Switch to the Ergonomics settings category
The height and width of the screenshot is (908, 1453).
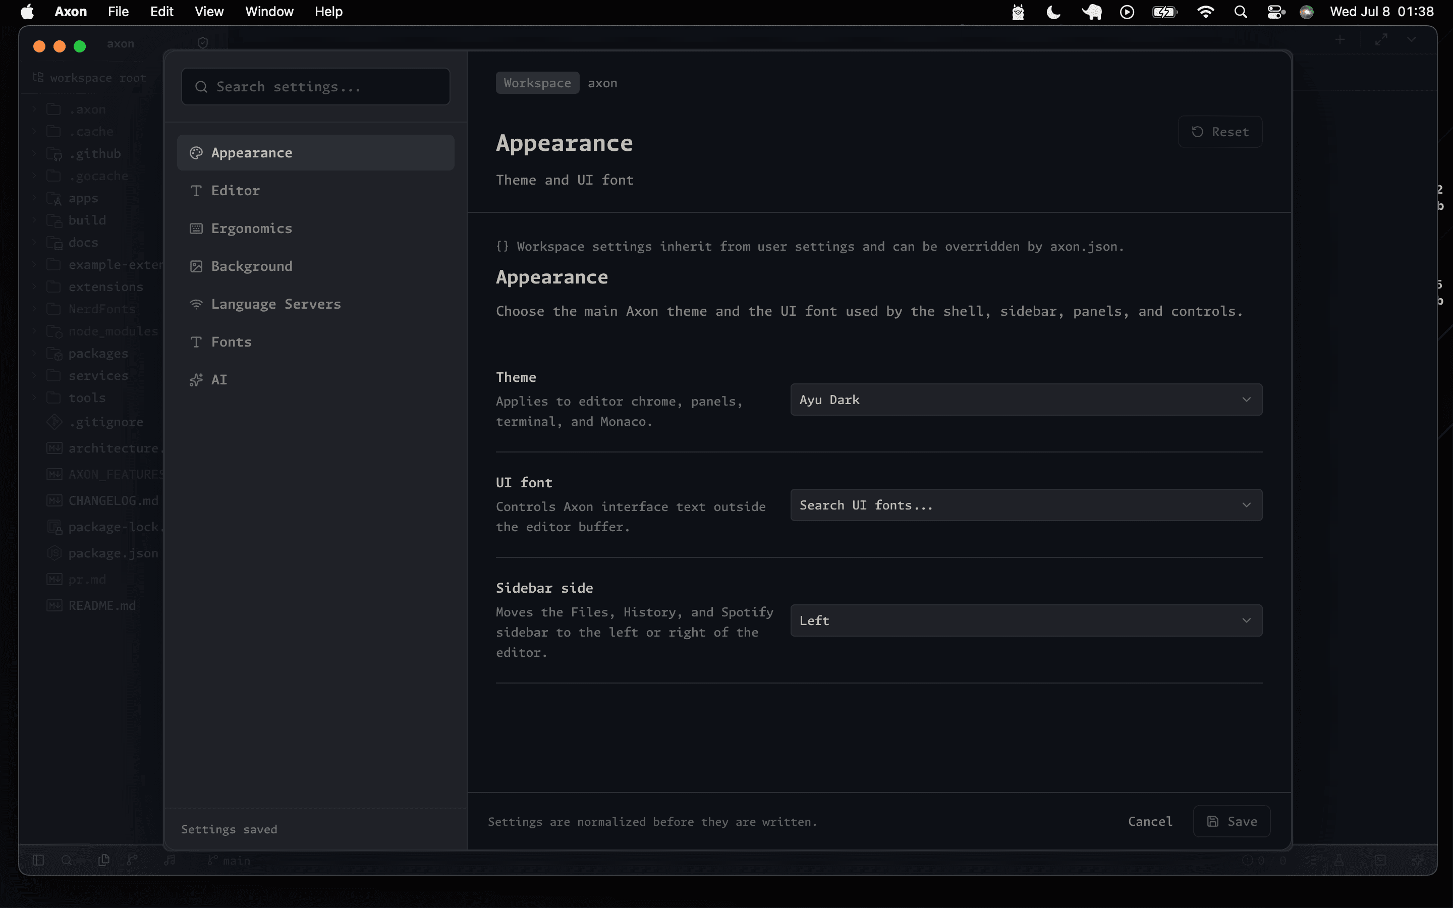tap(315, 228)
